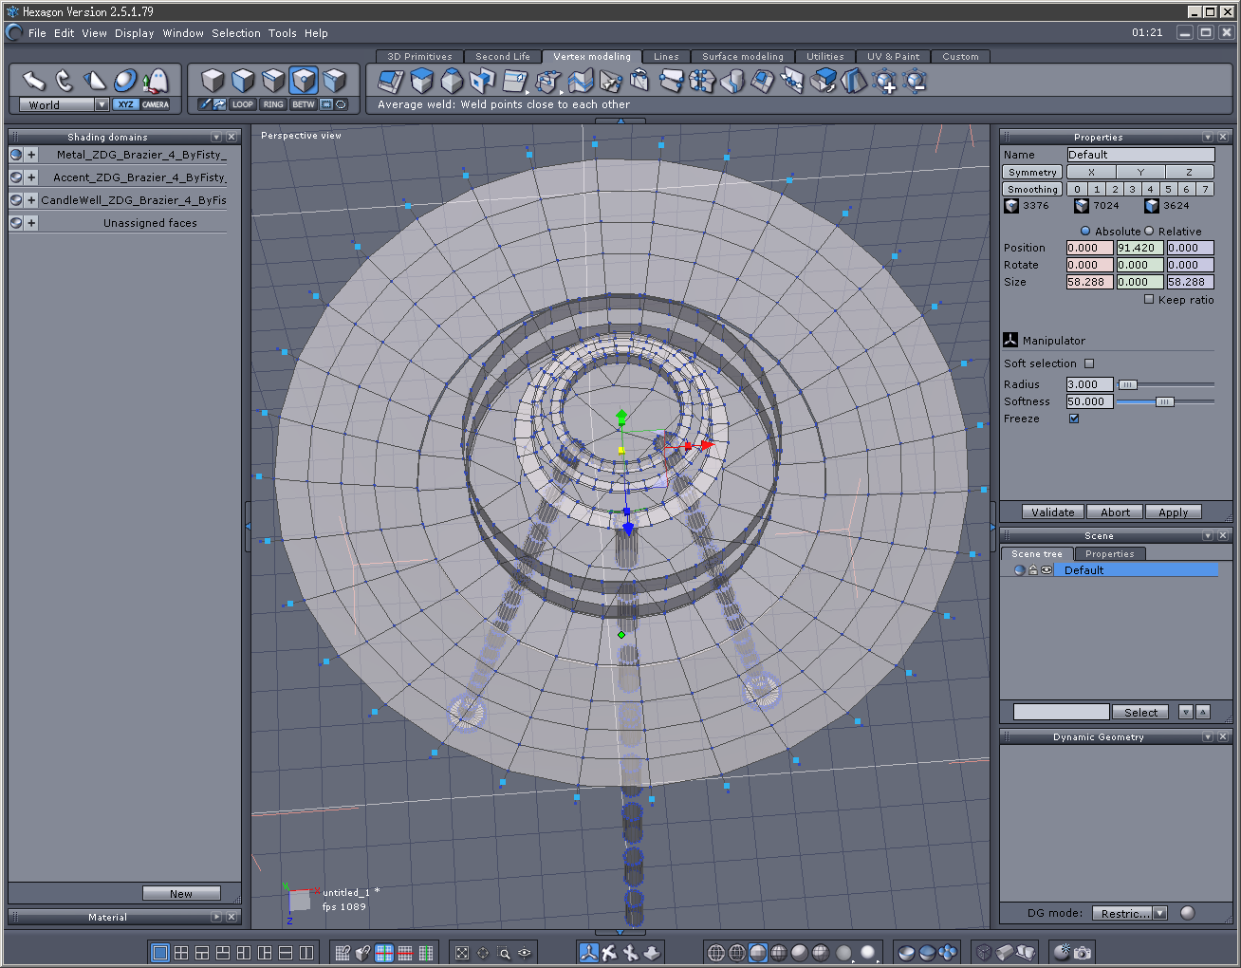Viewport: 1241px width, 968px height.
Task: Click the New button in Shading domains
Action: 181,893
